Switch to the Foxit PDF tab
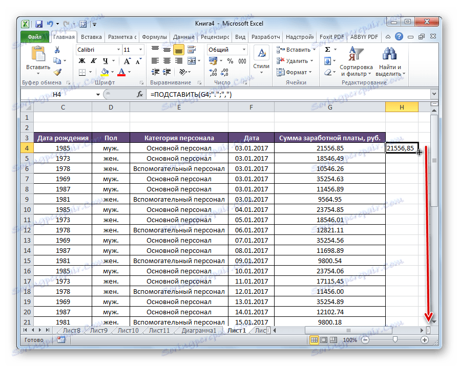 [331, 37]
